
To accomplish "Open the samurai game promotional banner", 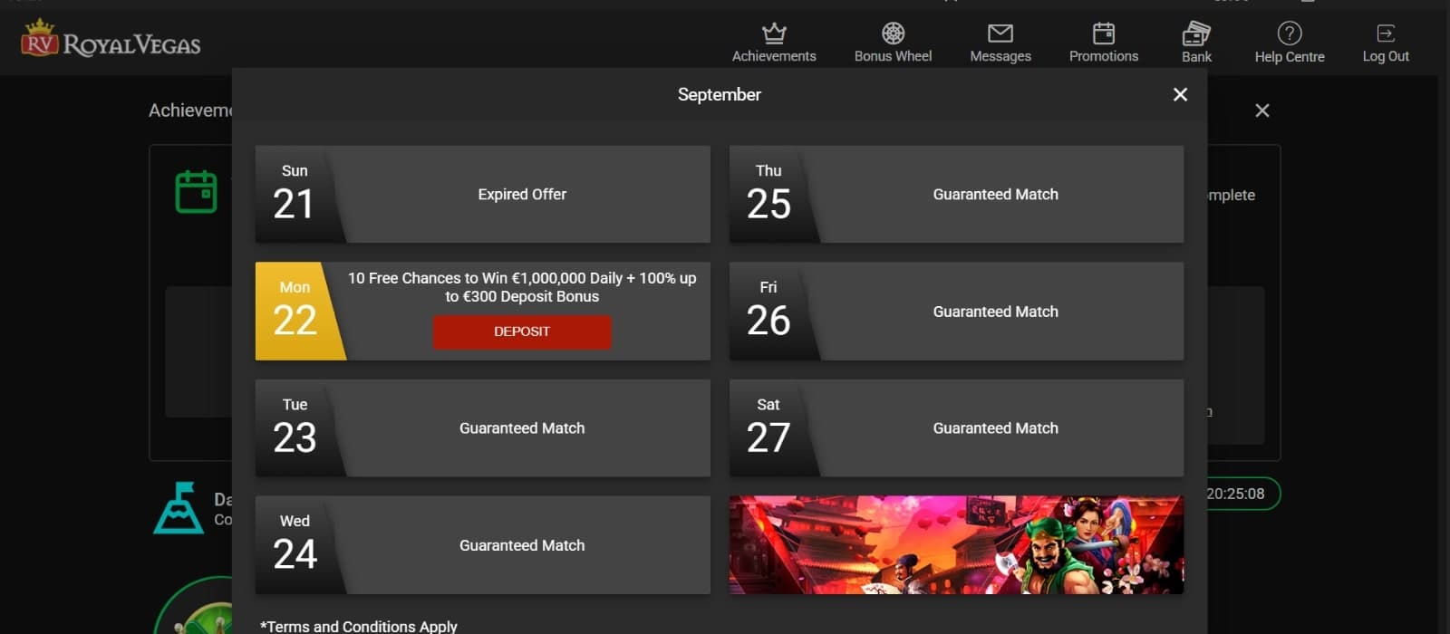I will [956, 544].
